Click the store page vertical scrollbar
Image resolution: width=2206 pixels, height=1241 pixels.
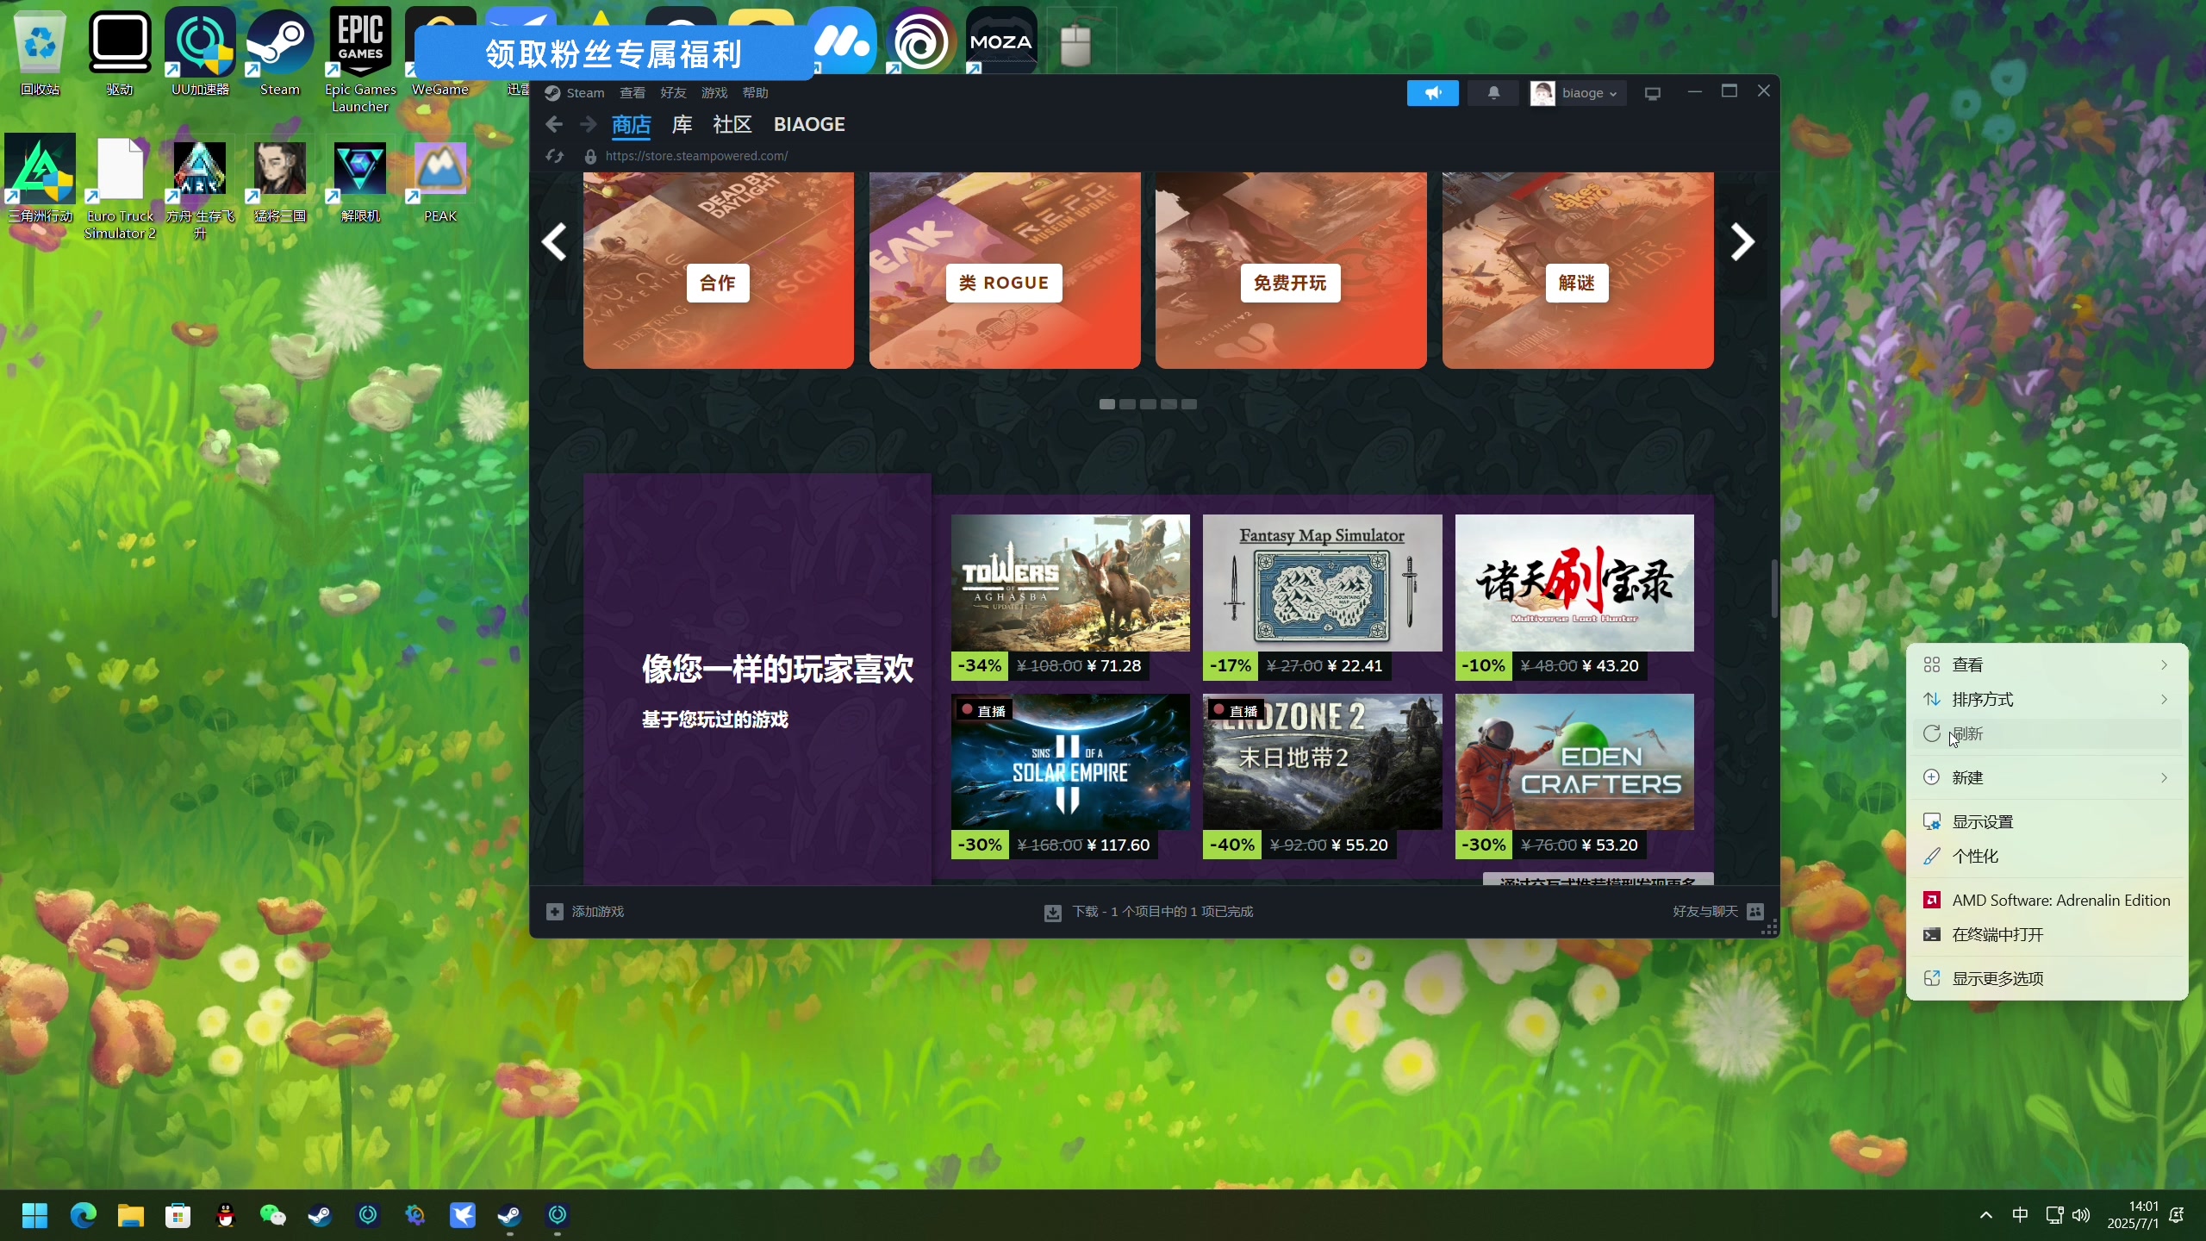coord(1773,588)
